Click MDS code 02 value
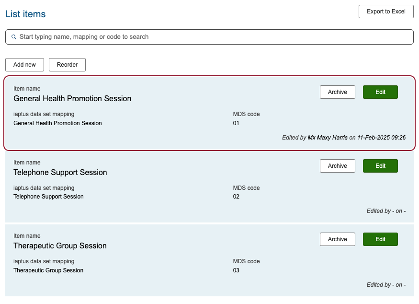This screenshot has height=304, width=419. click(x=236, y=197)
